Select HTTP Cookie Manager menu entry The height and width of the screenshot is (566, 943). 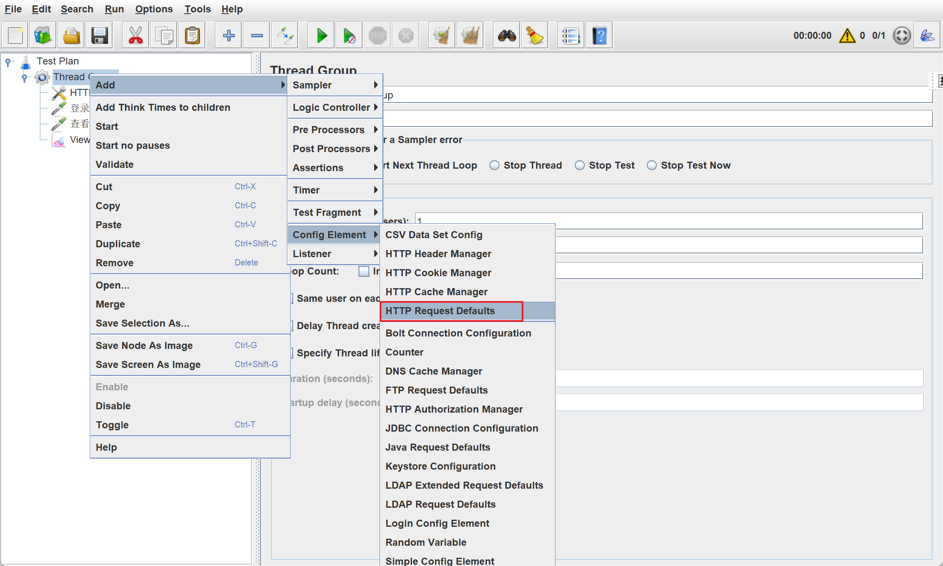(x=438, y=273)
